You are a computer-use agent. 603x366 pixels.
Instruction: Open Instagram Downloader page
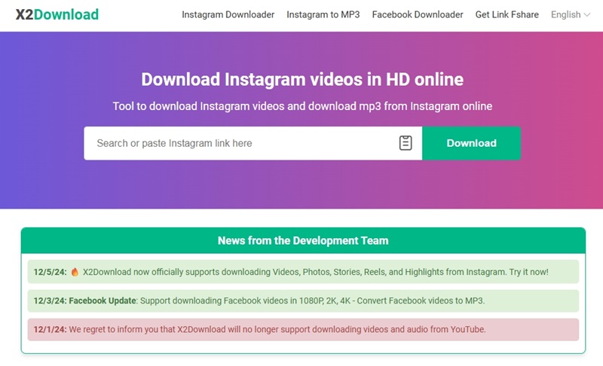228,14
